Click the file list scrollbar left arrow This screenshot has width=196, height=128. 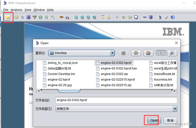coord(38,91)
